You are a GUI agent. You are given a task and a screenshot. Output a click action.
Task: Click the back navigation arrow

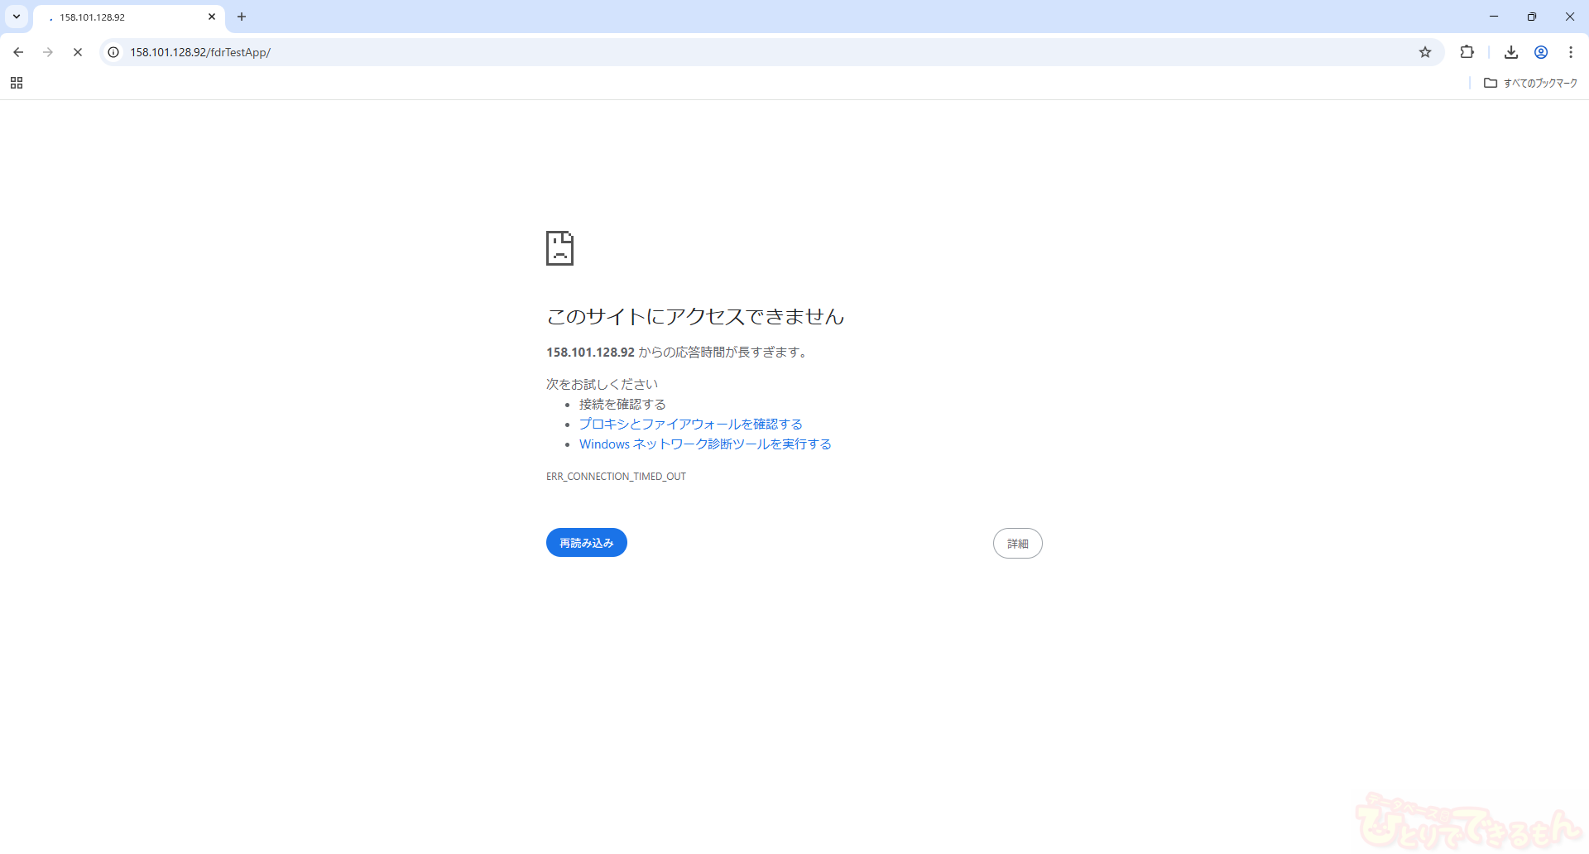(x=18, y=52)
